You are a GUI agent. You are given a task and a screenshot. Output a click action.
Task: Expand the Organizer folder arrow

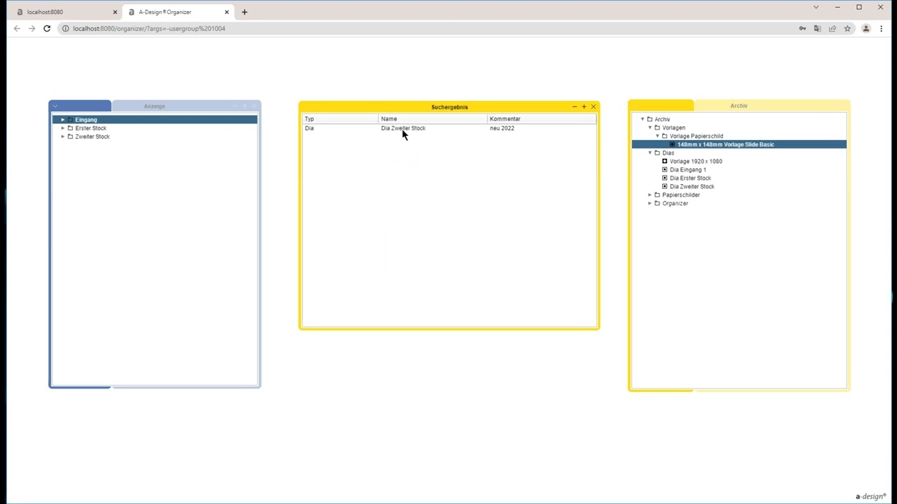650,203
